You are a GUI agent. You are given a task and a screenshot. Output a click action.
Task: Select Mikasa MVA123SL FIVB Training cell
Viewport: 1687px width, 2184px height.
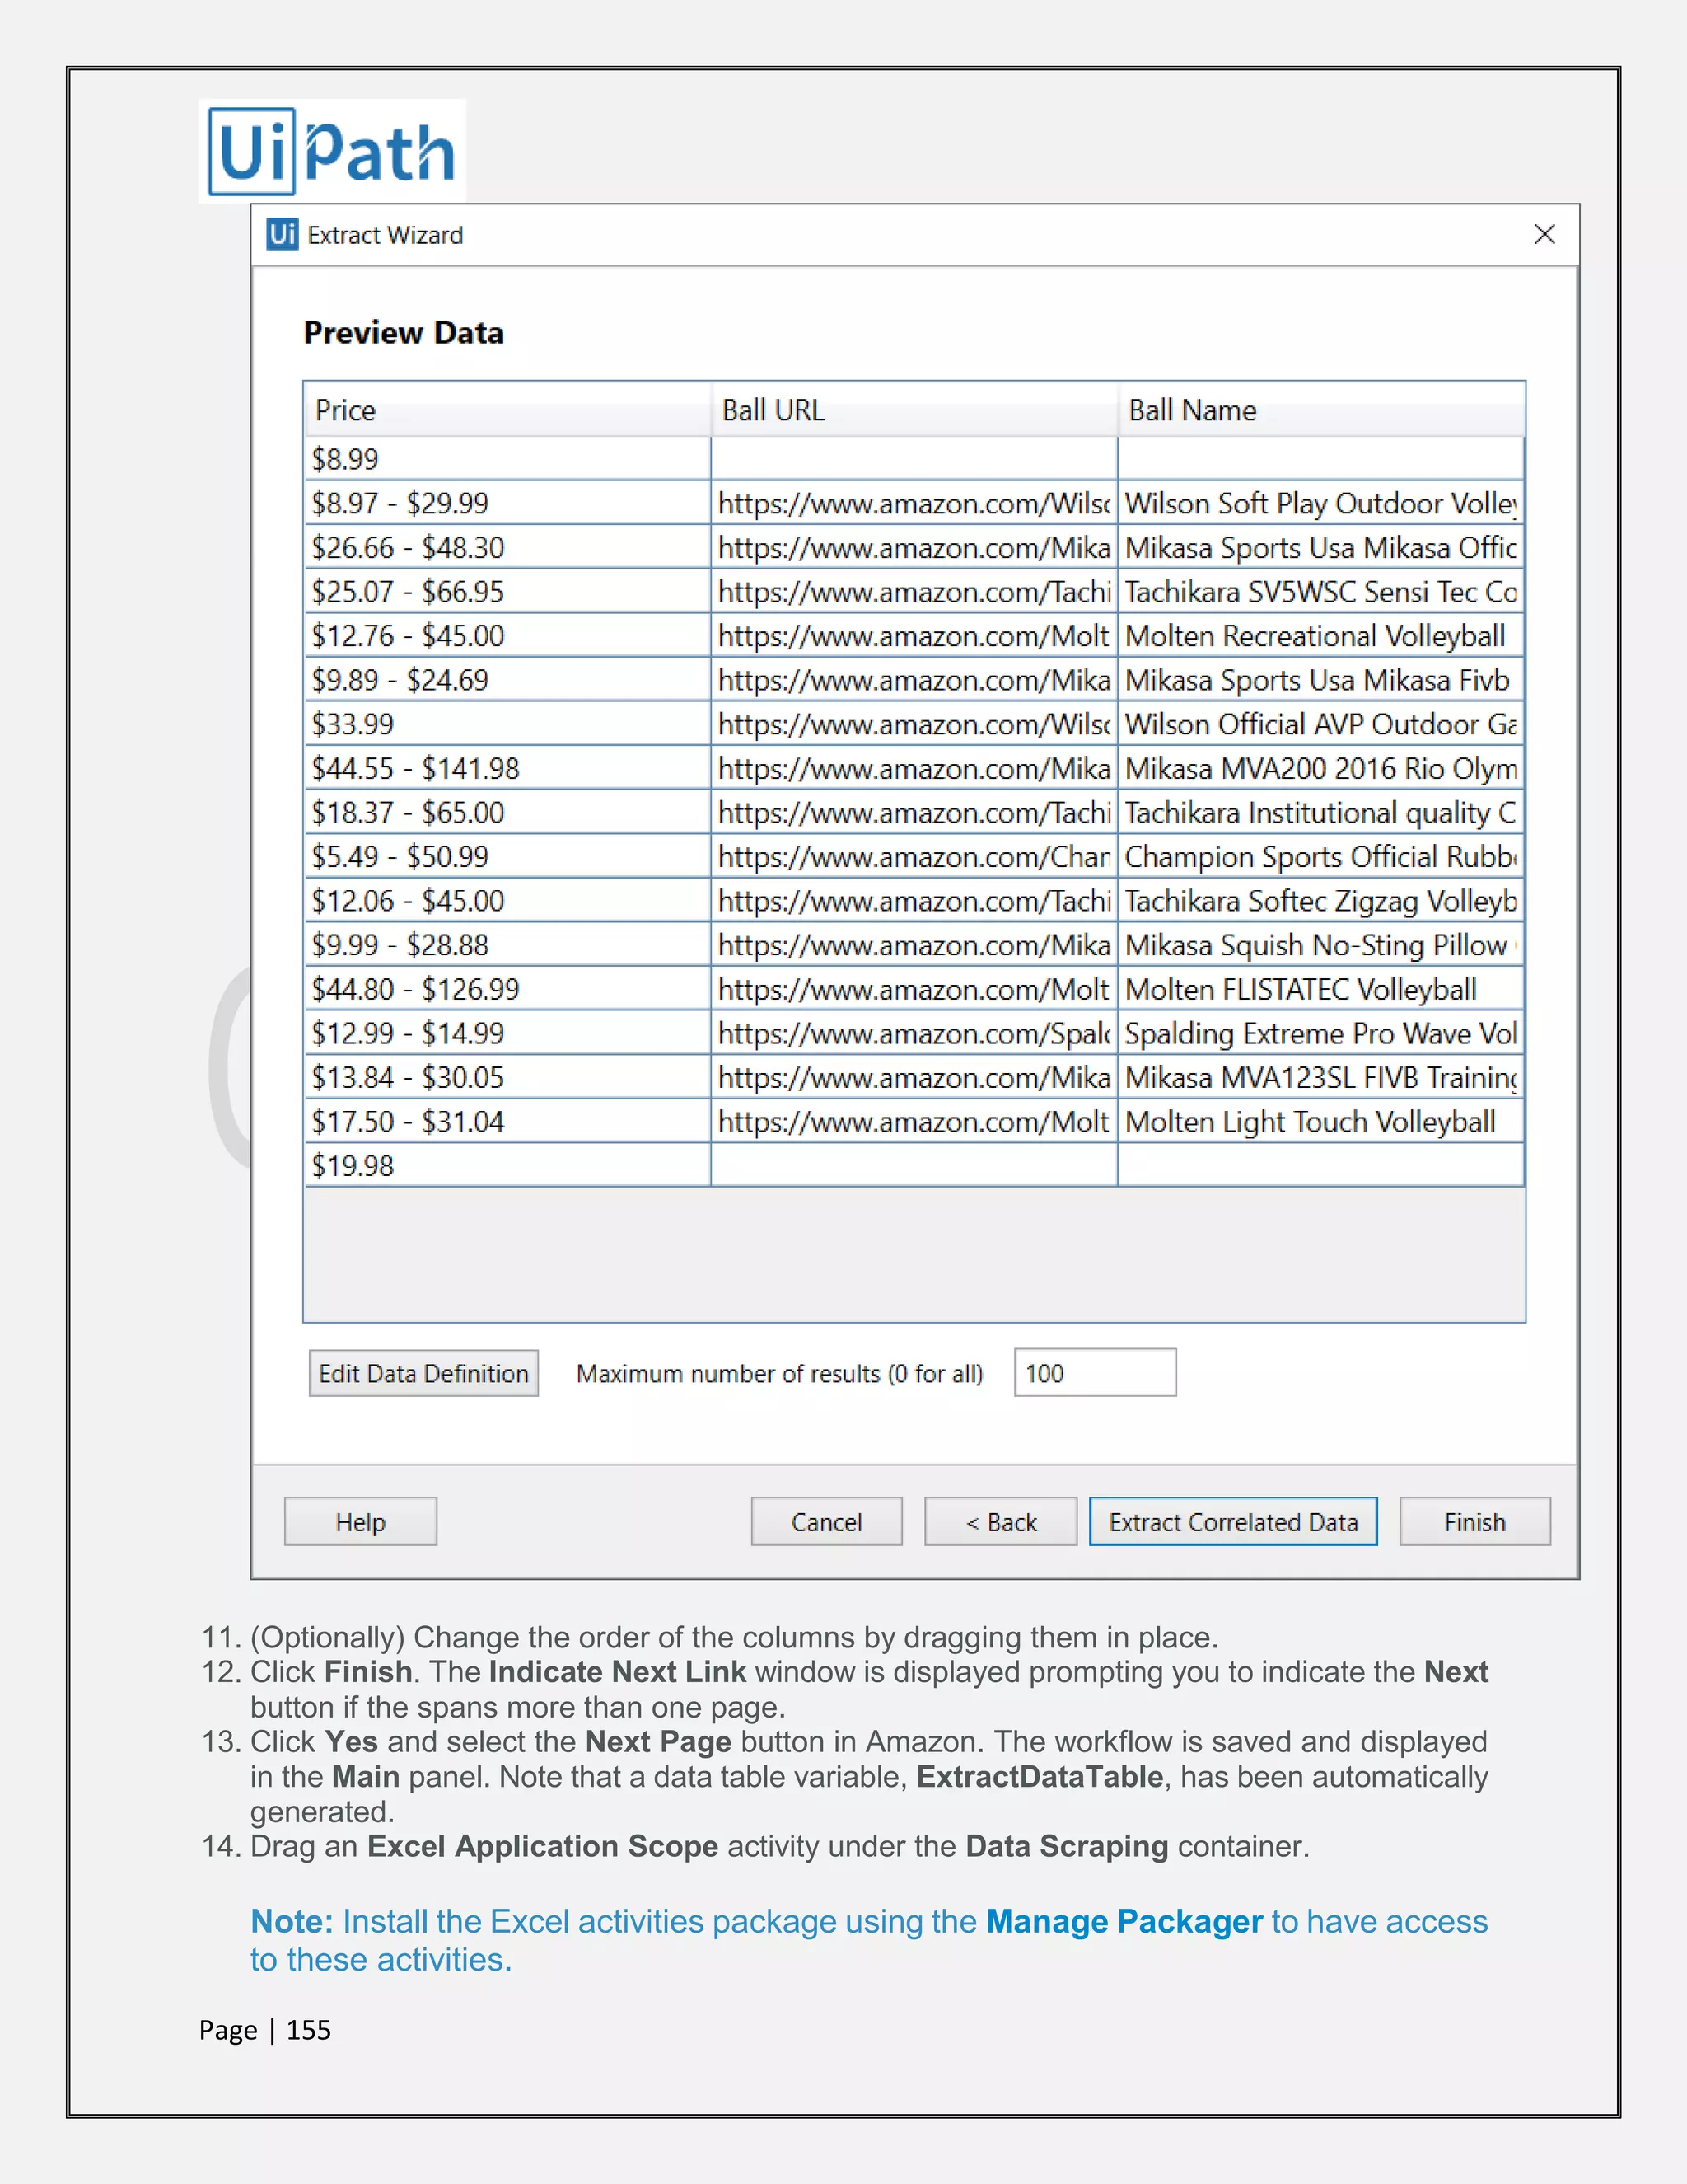pyautogui.click(x=1321, y=1077)
